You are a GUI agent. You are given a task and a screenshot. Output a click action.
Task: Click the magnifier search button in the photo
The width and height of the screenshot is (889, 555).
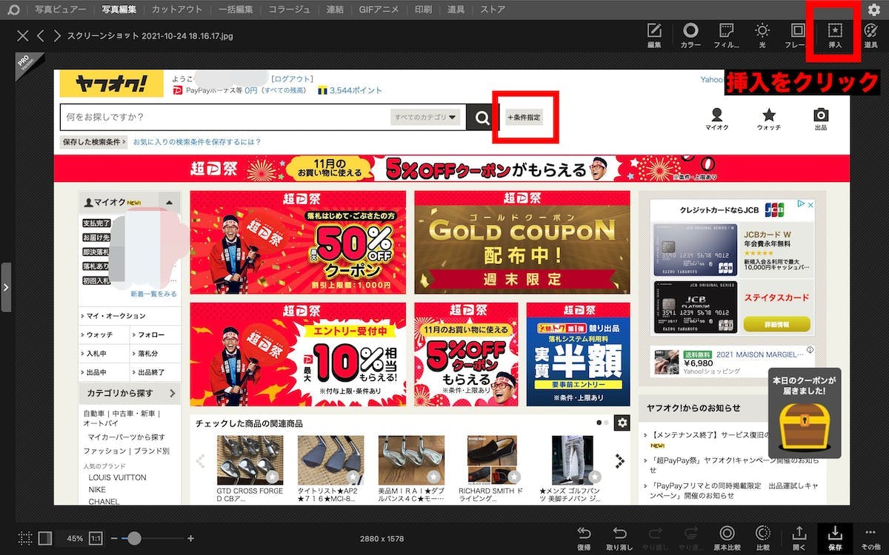click(x=482, y=117)
